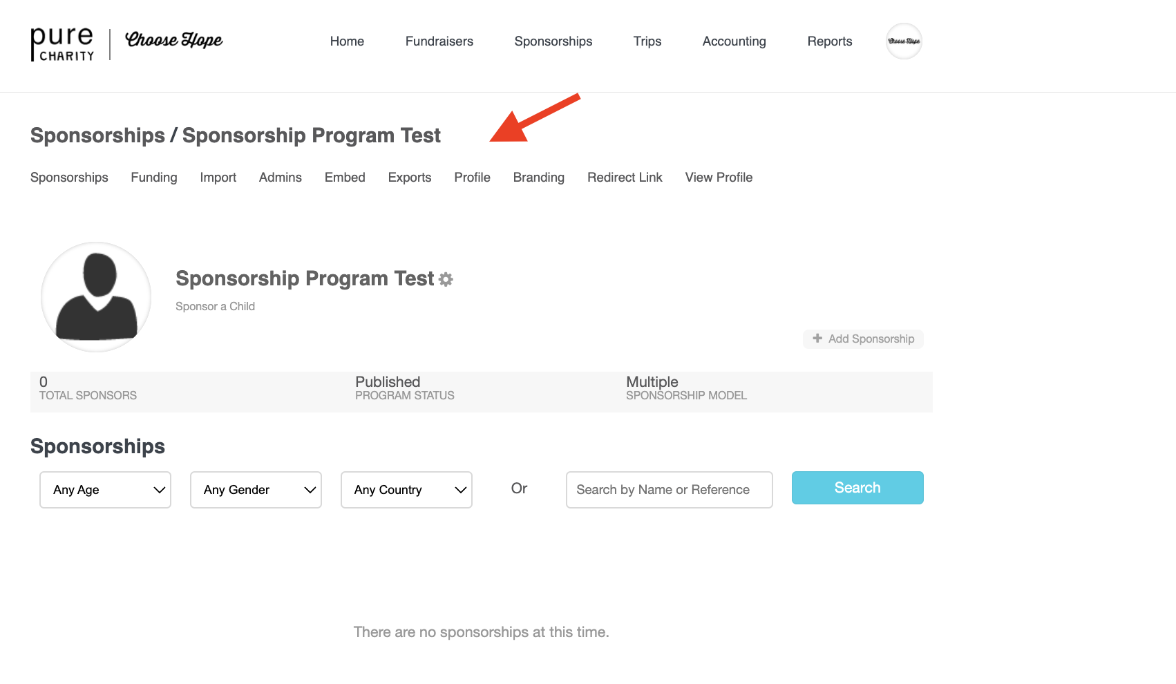The height and width of the screenshot is (684, 1176).
Task: Open the Reports menu item
Action: [x=829, y=41]
